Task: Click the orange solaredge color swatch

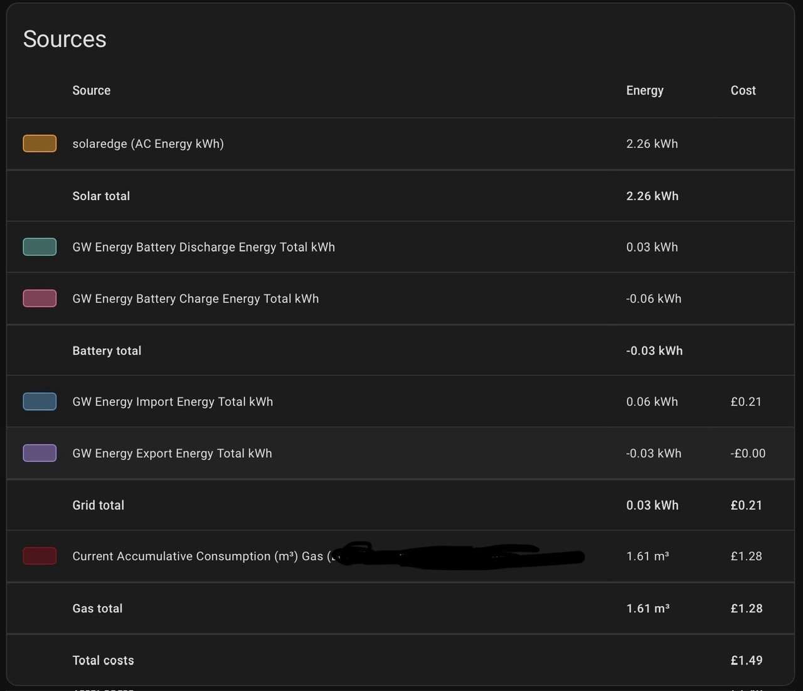Action: tap(40, 144)
